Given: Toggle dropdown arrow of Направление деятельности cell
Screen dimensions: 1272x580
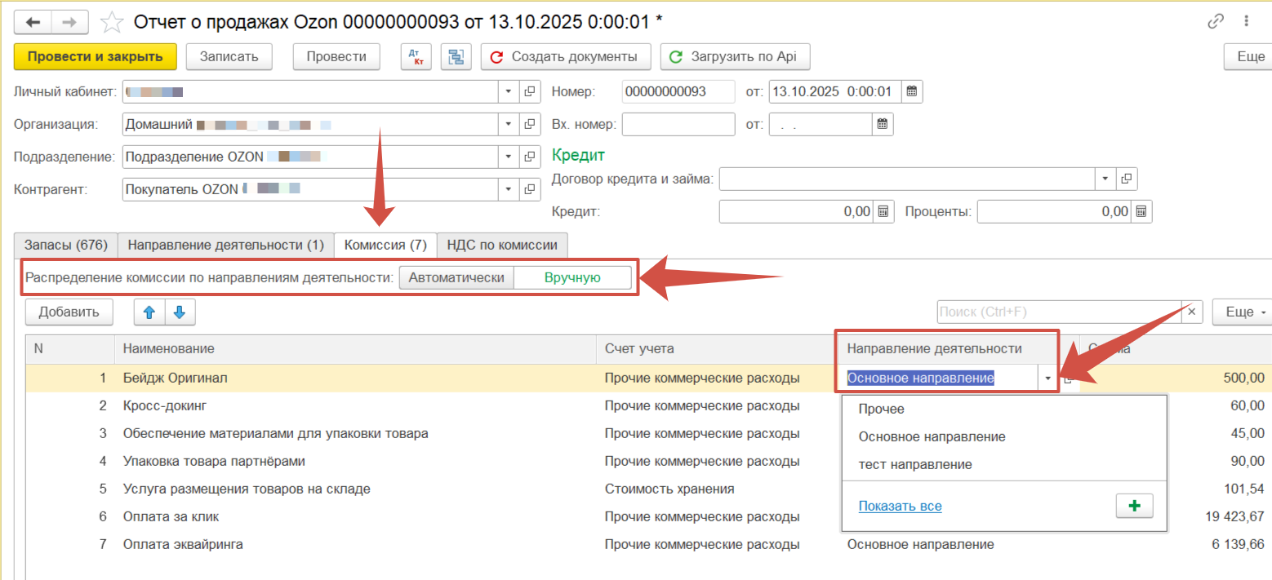Looking at the screenshot, I should pos(1047,379).
